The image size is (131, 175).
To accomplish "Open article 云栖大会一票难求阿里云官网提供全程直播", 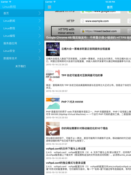I will tap(86, 49).
